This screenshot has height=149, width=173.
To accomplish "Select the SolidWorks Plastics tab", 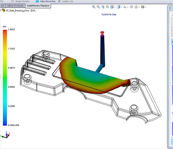I will coord(38,6).
